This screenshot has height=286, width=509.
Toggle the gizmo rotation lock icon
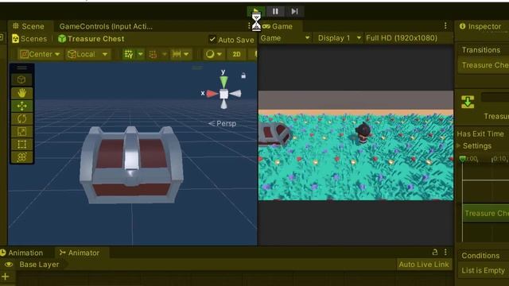tap(243, 75)
